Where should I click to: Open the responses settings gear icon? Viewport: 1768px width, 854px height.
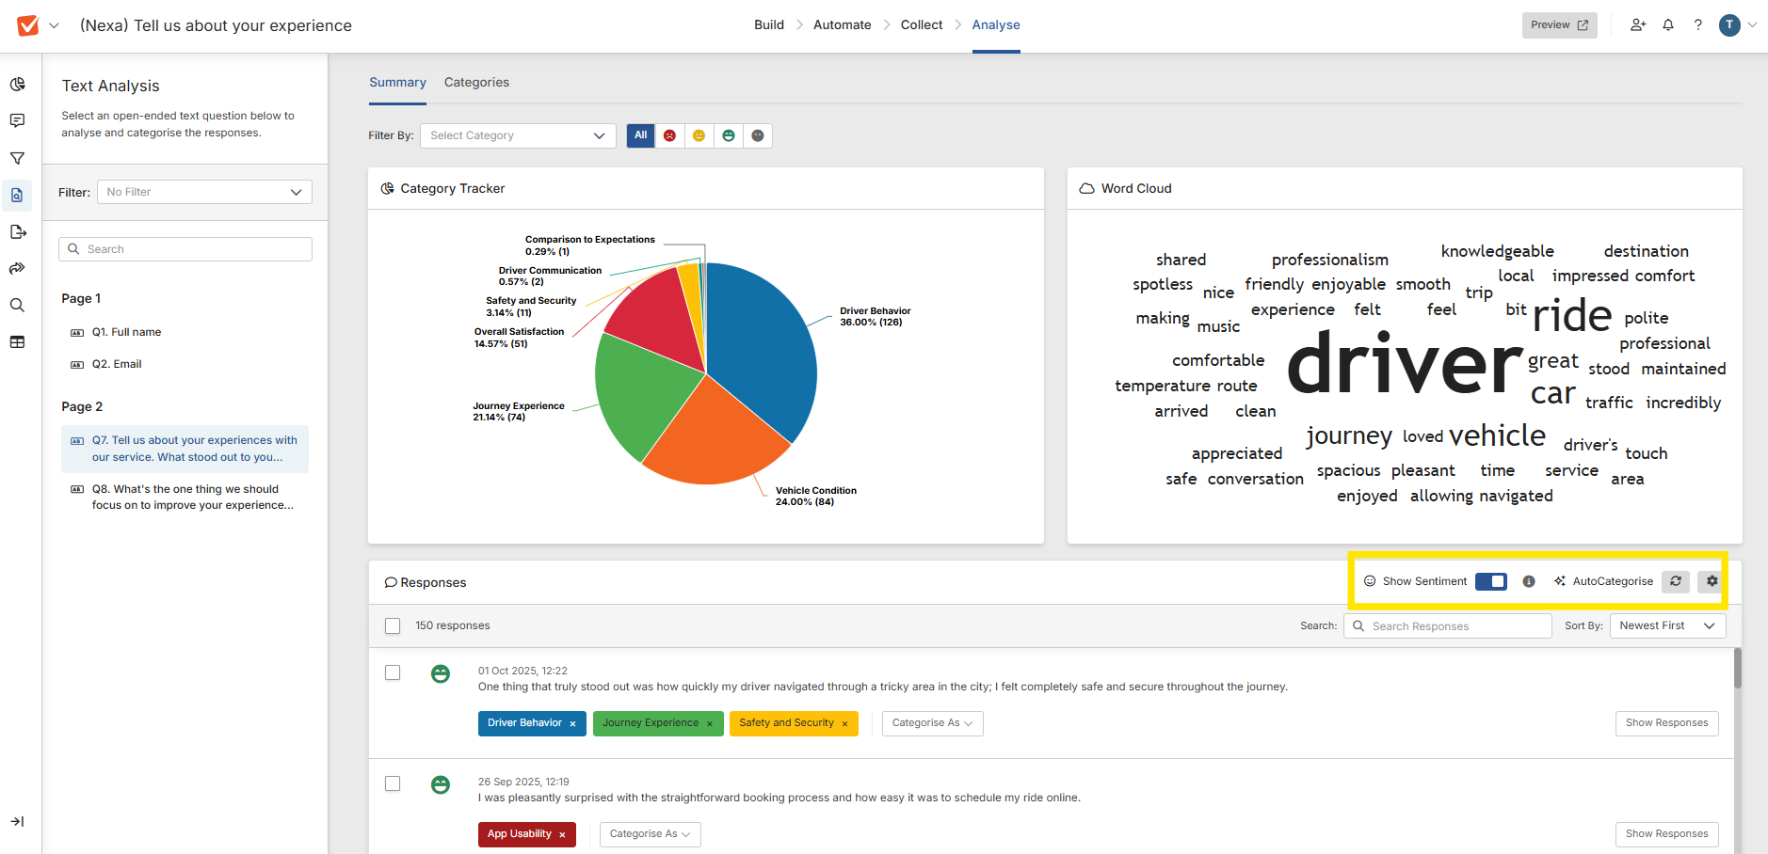1712,581
